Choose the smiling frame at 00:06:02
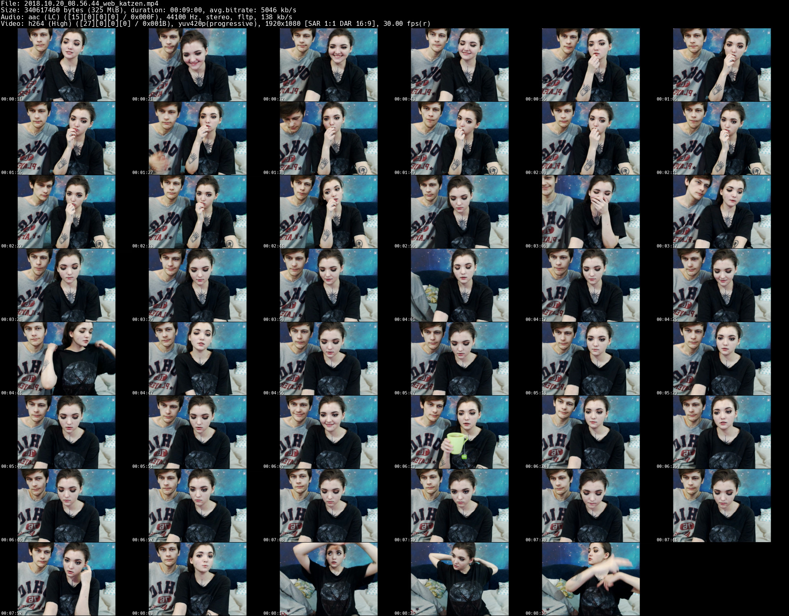Viewport: 789px width, 616px height. click(329, 432)
